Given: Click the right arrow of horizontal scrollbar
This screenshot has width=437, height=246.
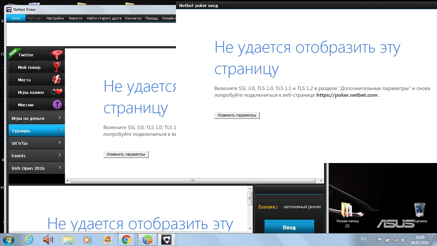Looking at the screenshot, I should click(322, 181).
